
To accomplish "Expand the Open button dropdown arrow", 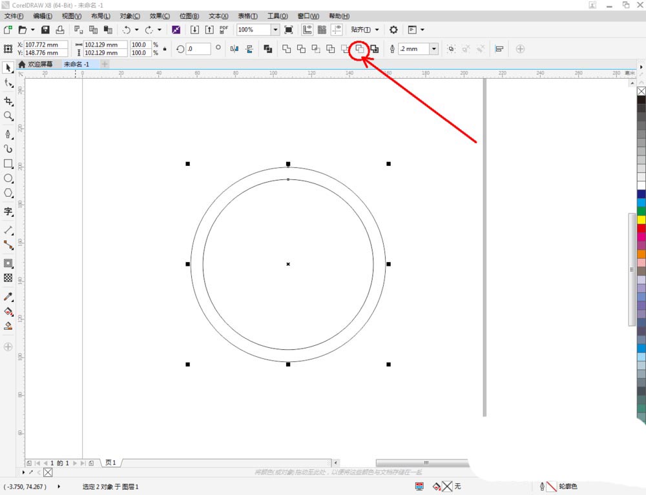I will [x=32, y=30].
